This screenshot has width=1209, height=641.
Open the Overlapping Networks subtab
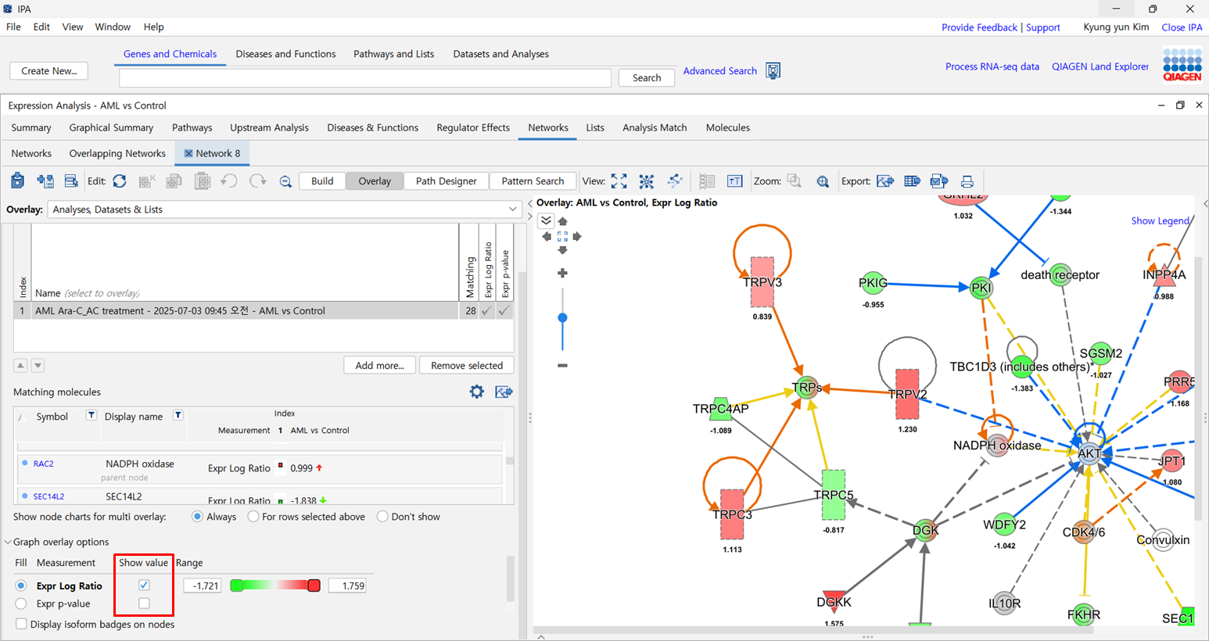(x=117, y=153)
